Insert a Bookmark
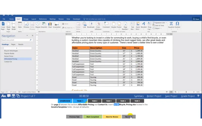Viewport: 202px width, 126px height. tap(91, 25)
